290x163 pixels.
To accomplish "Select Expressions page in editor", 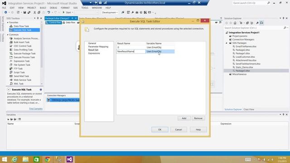I will 94,53.
